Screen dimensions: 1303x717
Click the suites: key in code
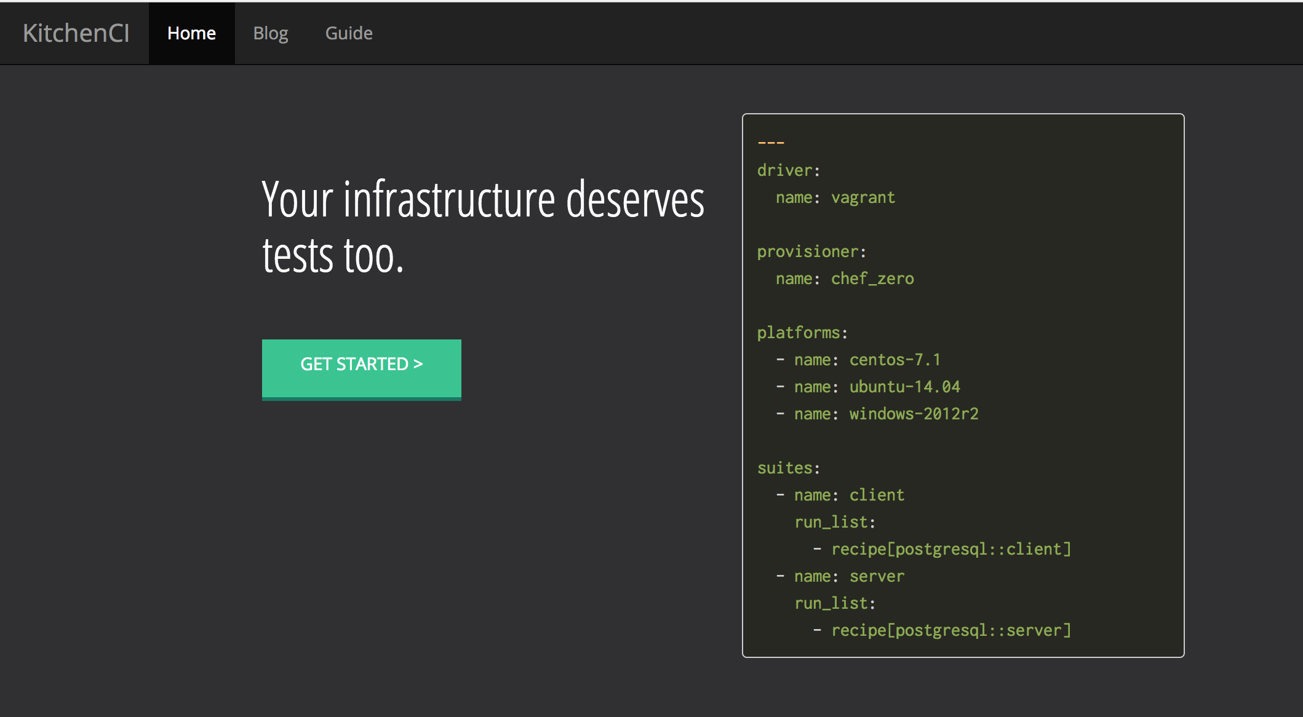(788, 468)
